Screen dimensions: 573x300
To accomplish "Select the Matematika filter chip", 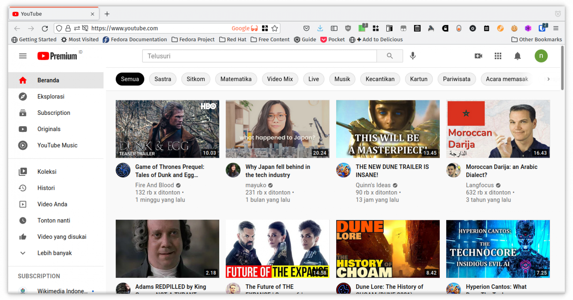I will [236, 79].
